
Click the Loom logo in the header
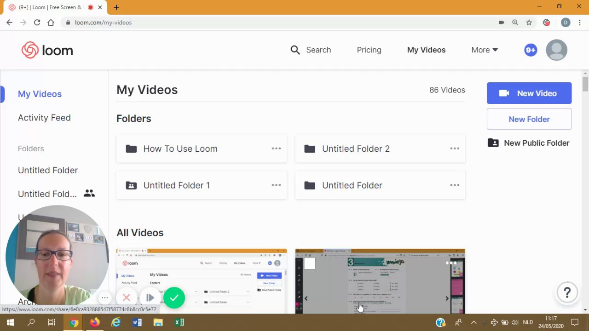[47, 50]
